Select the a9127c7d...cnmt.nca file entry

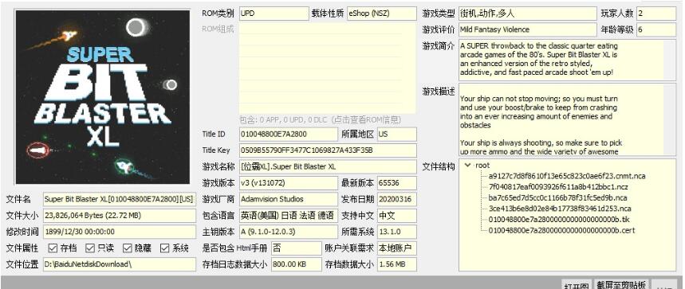click(567, 176)
